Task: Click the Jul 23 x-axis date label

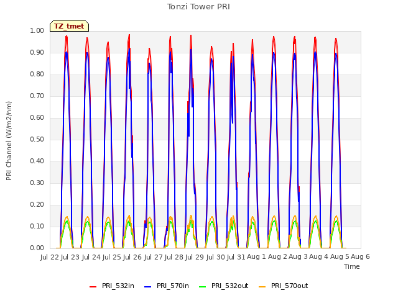Action: click(70, 257)
